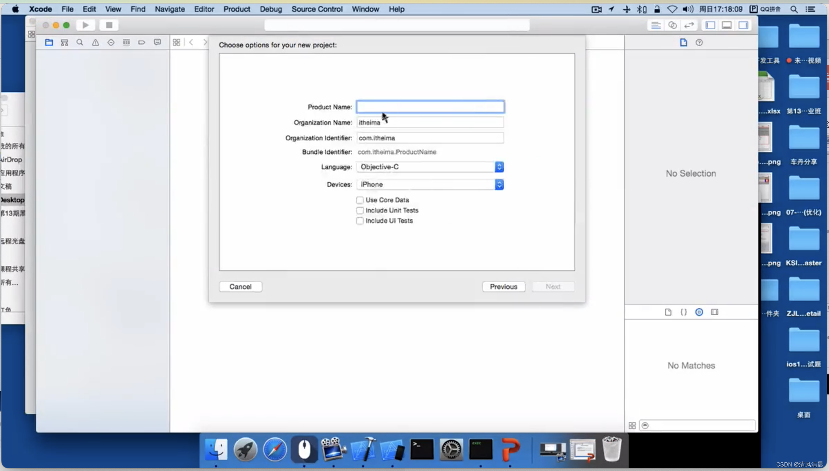Toggle library grid view icon
The height and width of the screenshot is (471, 829).
coord(632,425)
